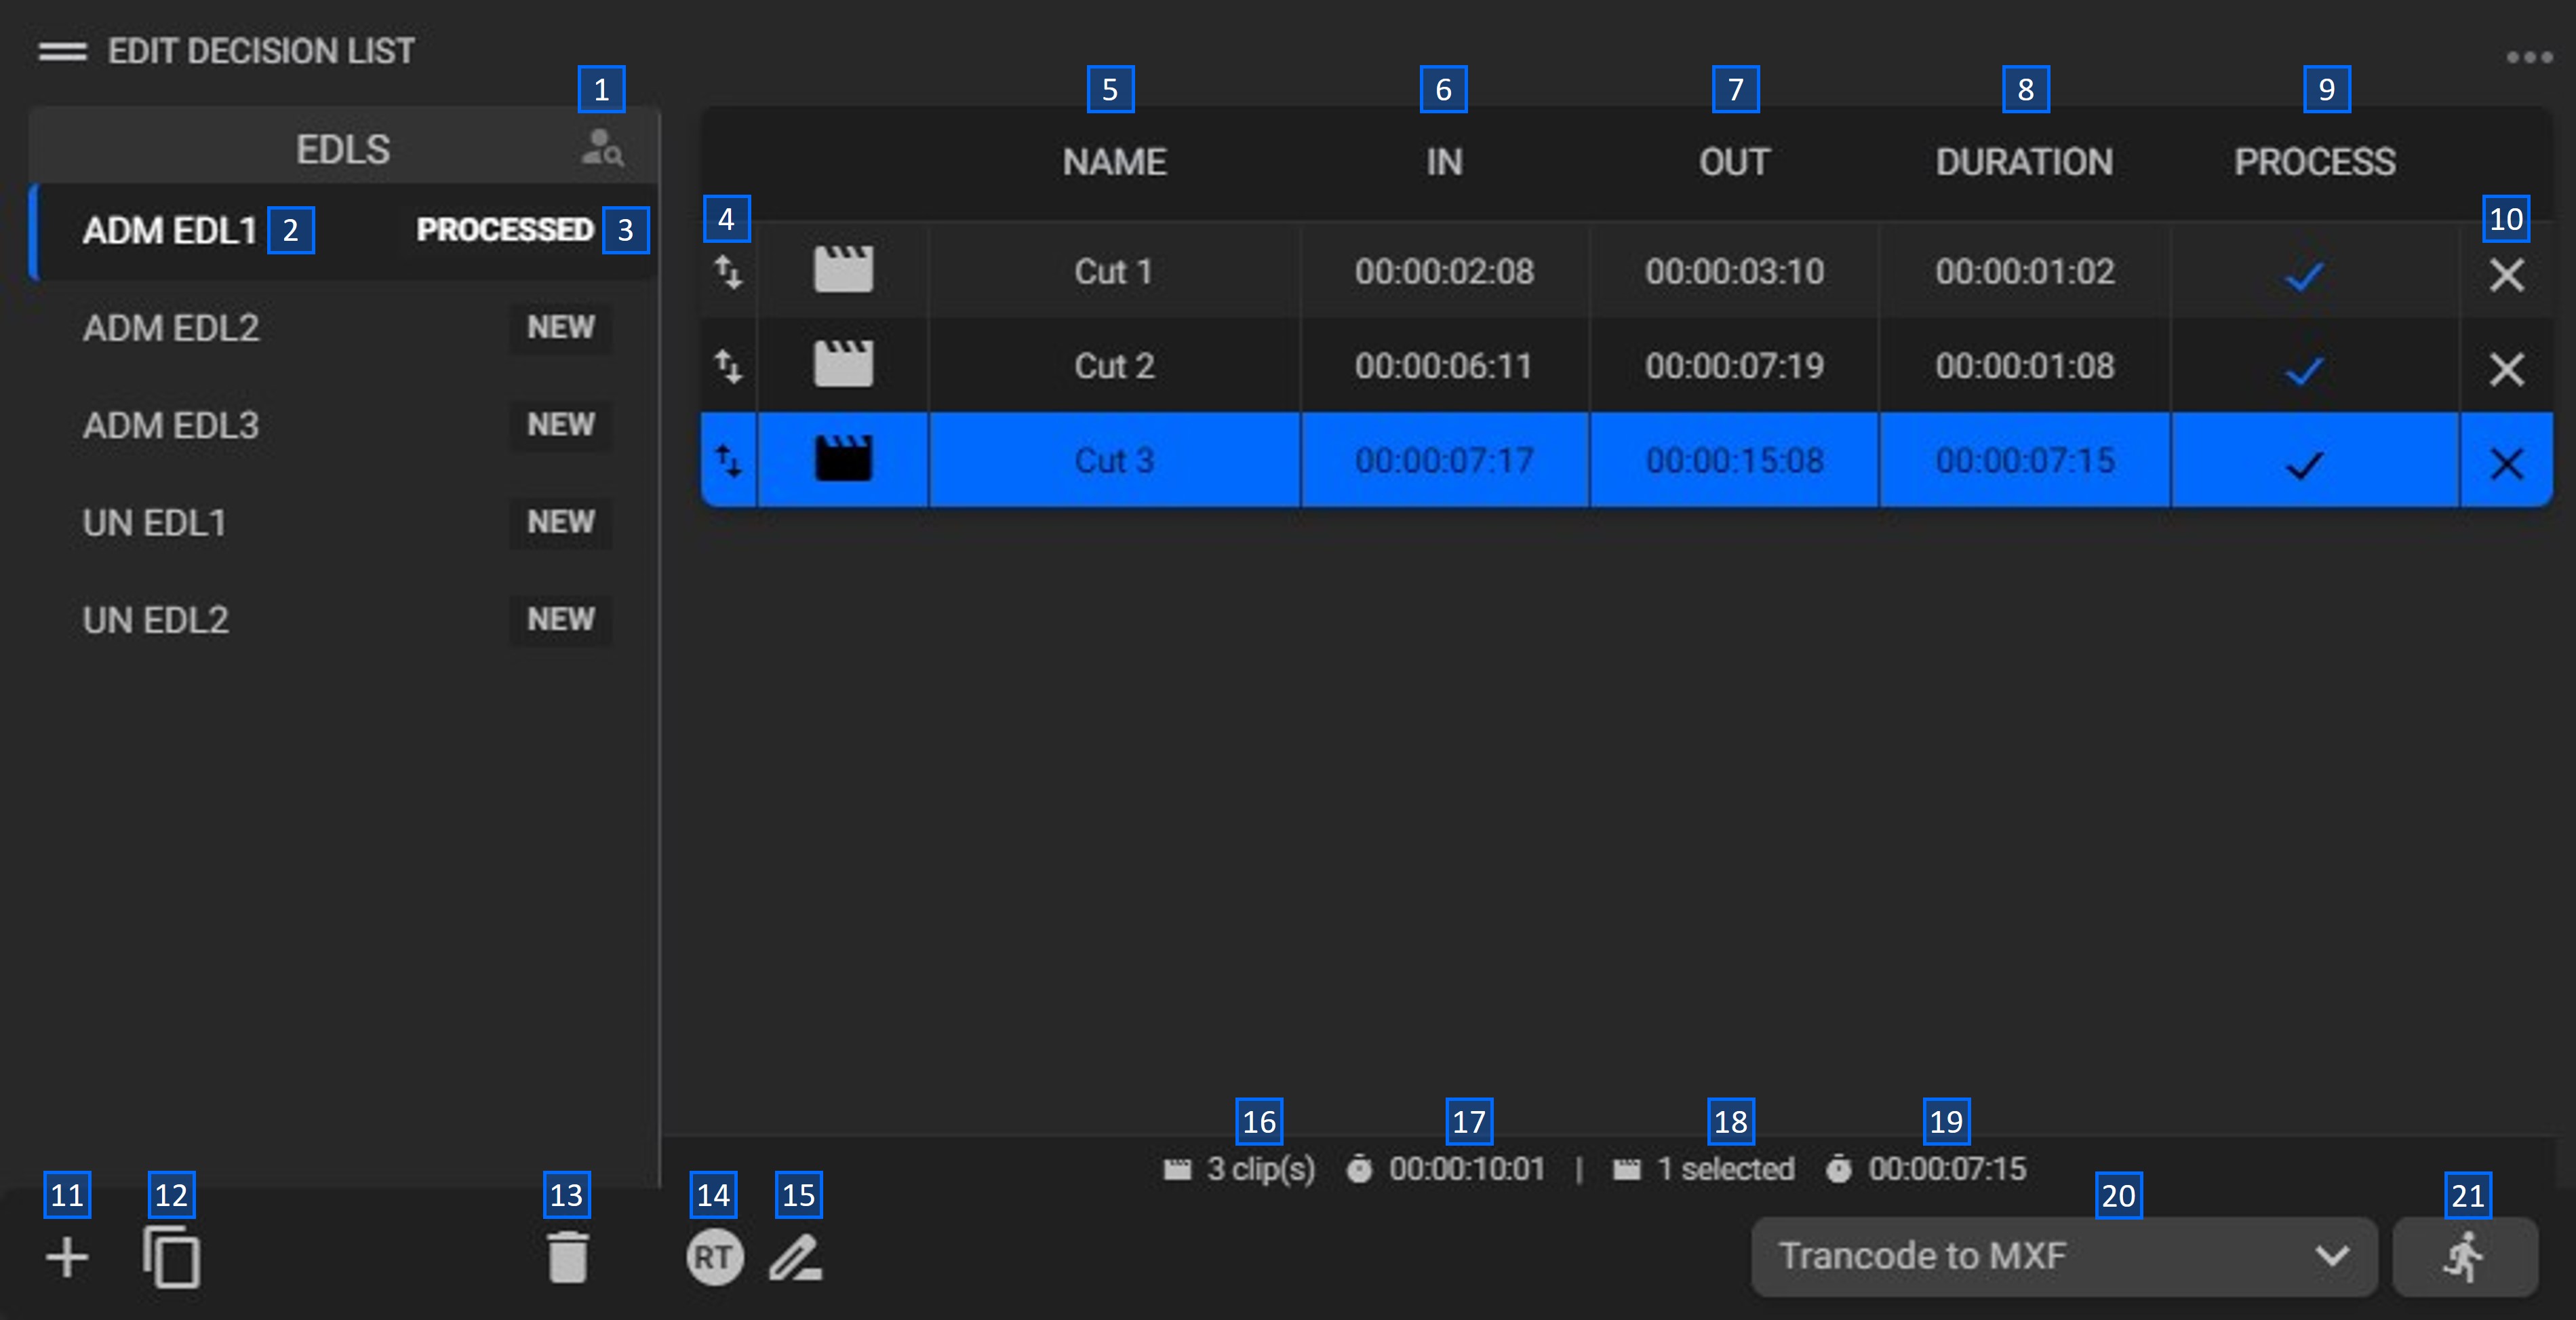Click the pencil edit icon
This screenshot has height=1320, width=2576.
coord(796,1258)
